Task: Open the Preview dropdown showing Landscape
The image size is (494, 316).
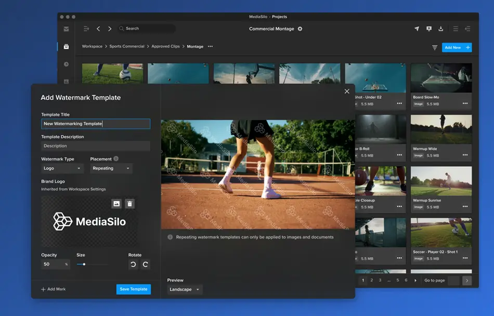Action: (183, 289)
